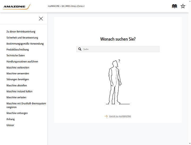Open Sicherheit und Verantwortung chapter
This screenshot has width=191, height=145.
tap(22, 37)
